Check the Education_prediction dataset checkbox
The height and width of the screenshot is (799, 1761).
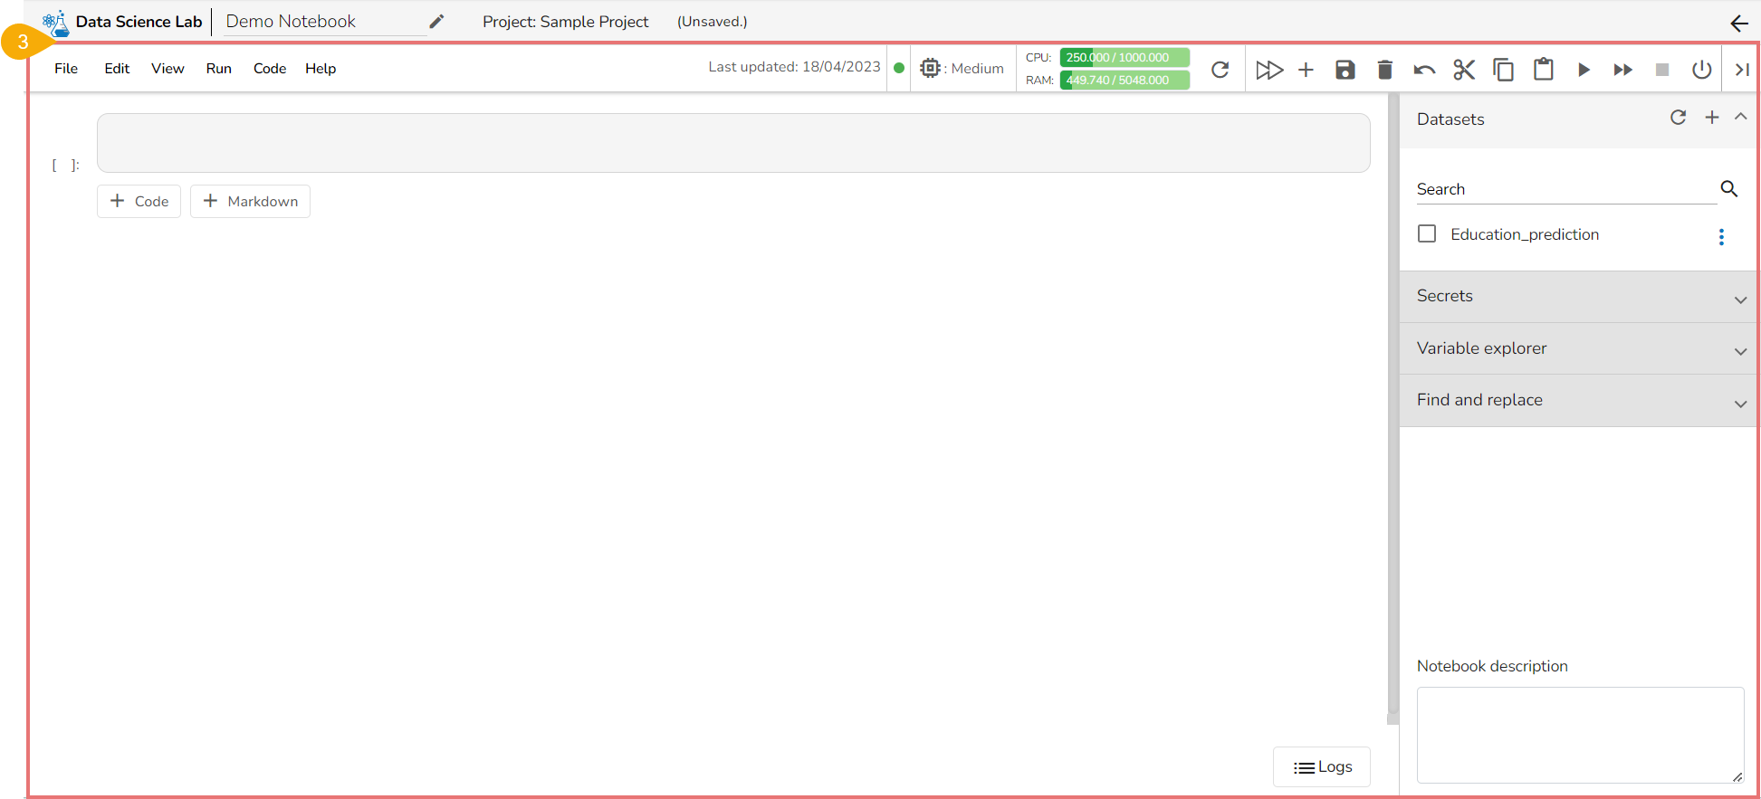[1427, 234]
